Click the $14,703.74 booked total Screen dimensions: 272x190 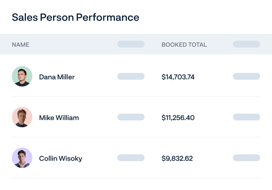pyautogui.click(x=178, y=77)
